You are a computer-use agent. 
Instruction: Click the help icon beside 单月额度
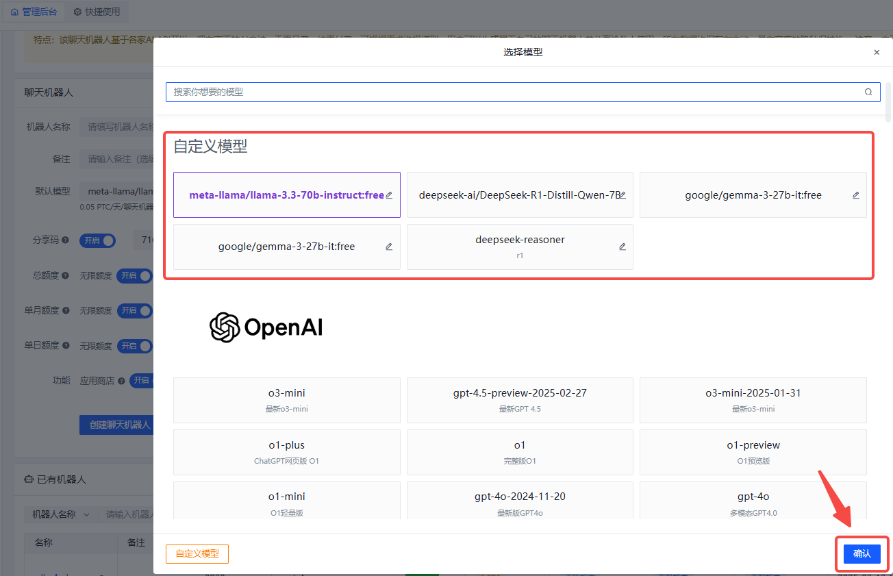65,310
